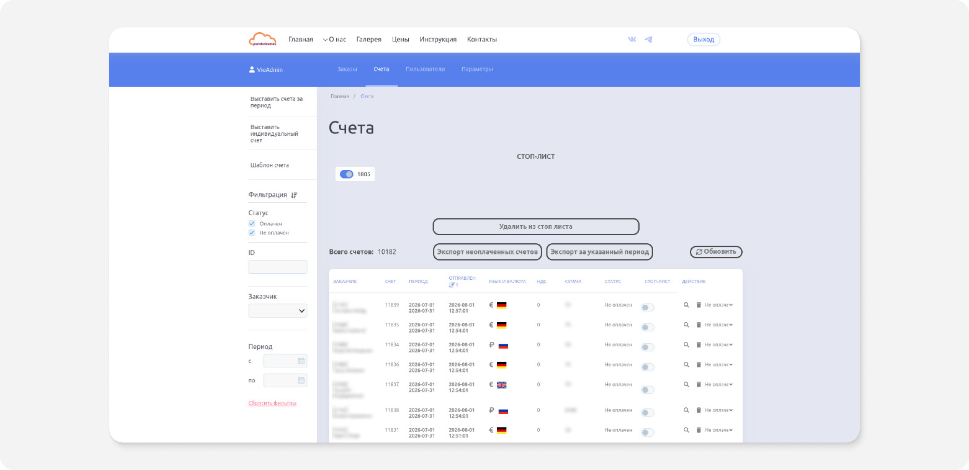Screen dimensions: 969x470
Task: View invoice 11838 with magnifier icon
Action: click(686, 410)
